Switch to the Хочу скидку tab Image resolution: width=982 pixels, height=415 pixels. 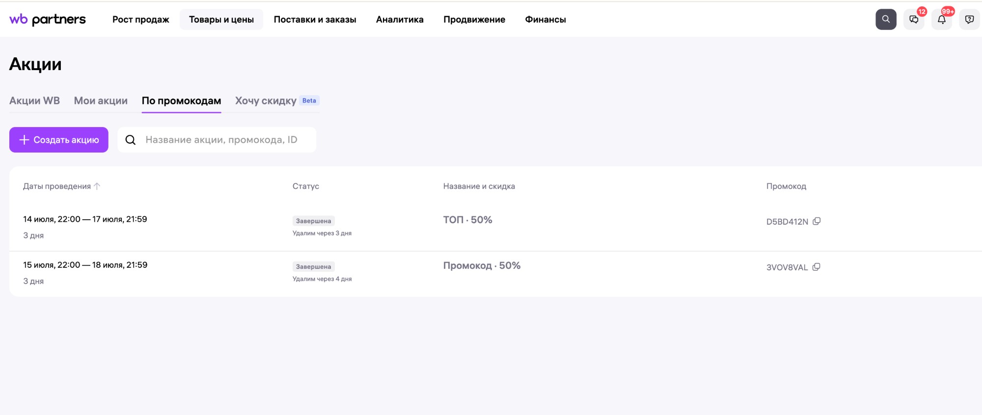pos(266,101)
